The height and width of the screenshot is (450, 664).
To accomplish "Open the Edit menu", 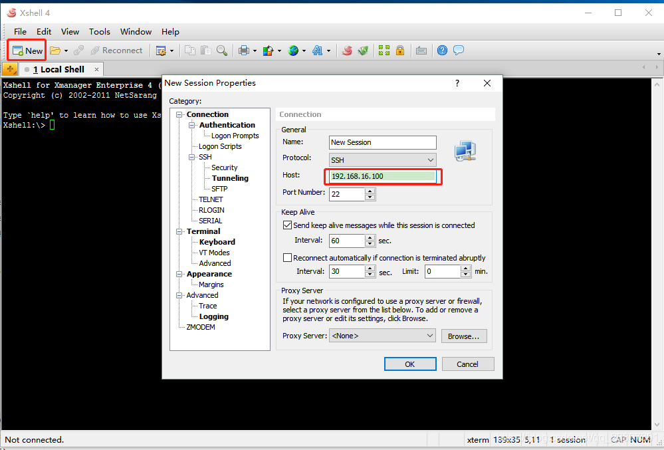I will coord(44,32).
